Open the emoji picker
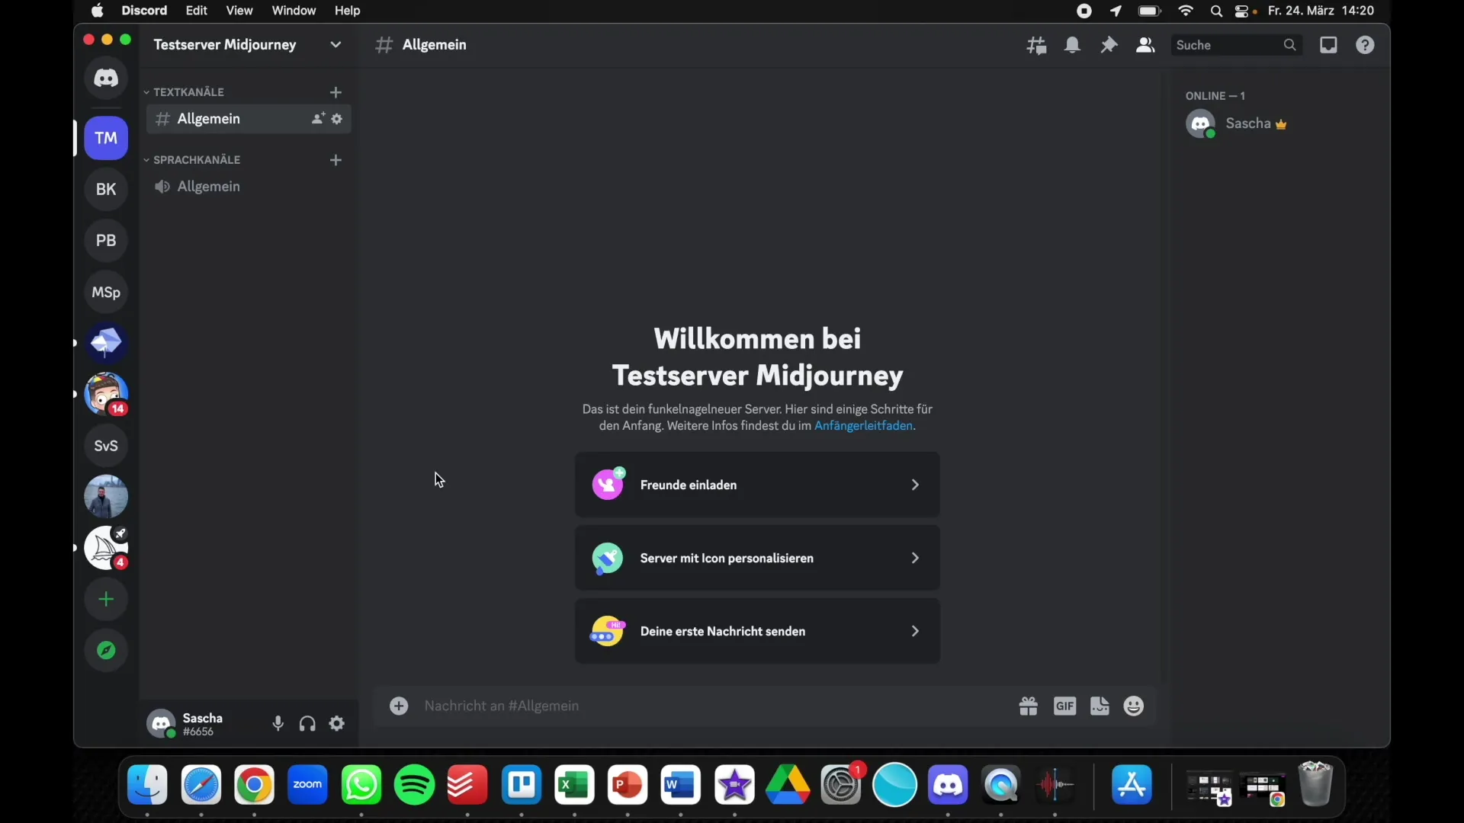The width and height of the screenshot is (1464, 823). pyautogui.click(x=1135, y=706)
